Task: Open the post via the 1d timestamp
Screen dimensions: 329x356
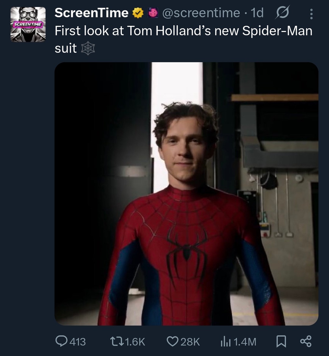Action: [x=258, y=13]
